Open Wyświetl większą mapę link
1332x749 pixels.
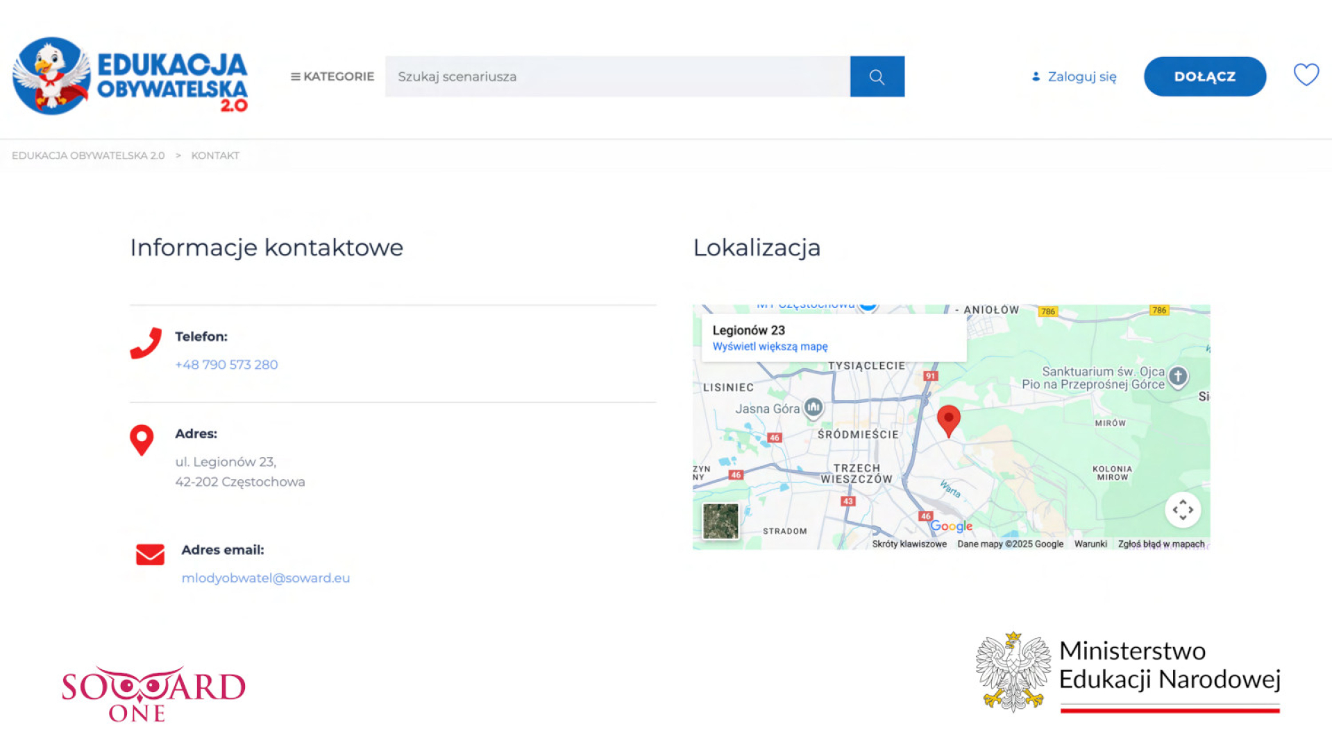[x=770, y=347]
